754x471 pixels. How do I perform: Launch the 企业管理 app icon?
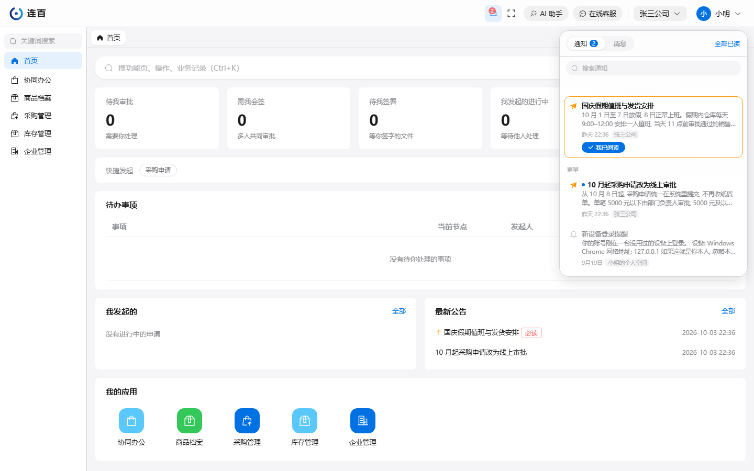click(363, 421)
